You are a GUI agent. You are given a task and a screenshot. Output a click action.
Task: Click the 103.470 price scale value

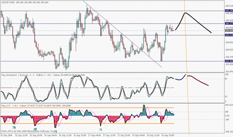click(229, 71)
